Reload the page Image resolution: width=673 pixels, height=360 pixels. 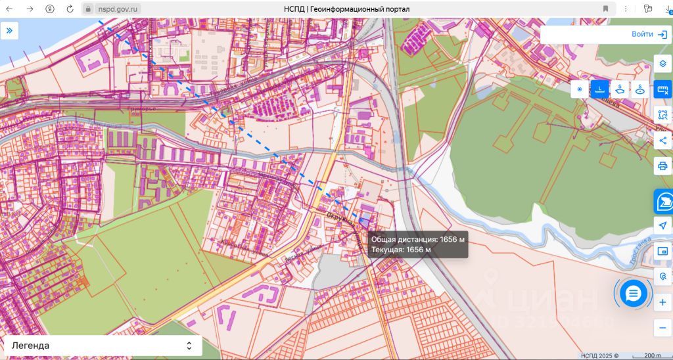pyautogui.click(x=70, y=9)
